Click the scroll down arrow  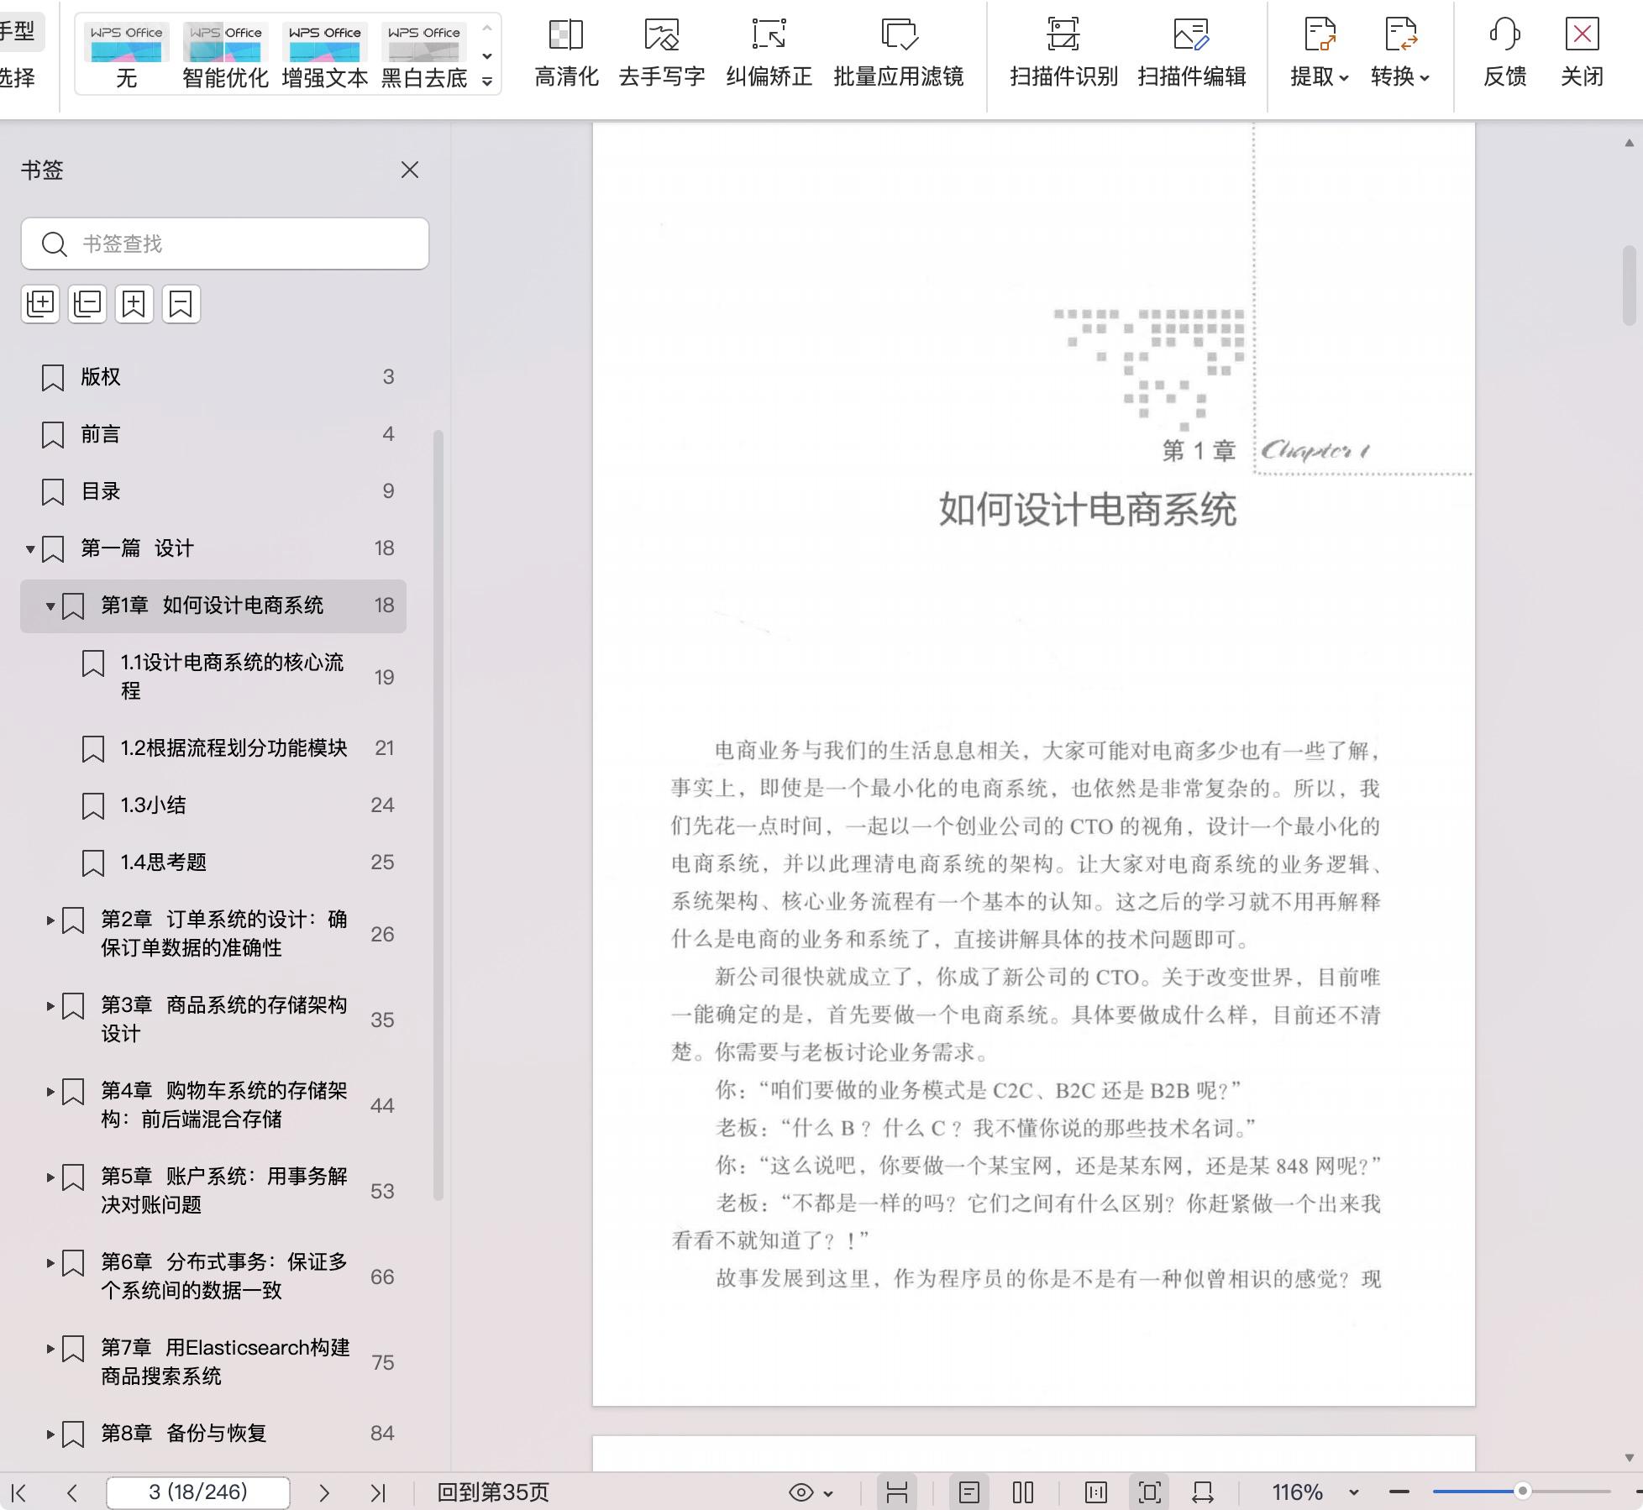(x=1630, y=1458)
